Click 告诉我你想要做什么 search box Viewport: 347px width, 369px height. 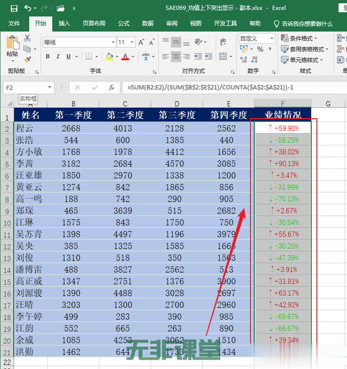[304, 24]
